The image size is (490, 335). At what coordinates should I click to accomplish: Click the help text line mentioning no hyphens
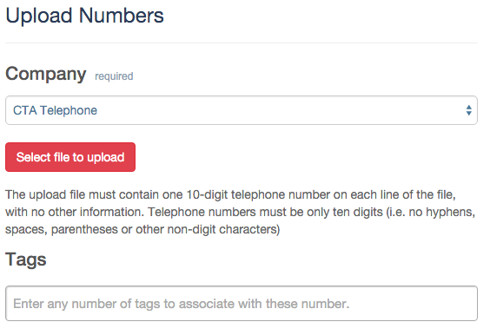241,212
